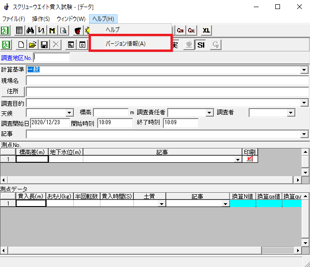Screen dimensions: 310x267
Task: Create a new file with the blank page icon
Action: tap(21, 45)
